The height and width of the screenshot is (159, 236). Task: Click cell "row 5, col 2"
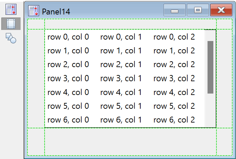[x=174, y=106]
